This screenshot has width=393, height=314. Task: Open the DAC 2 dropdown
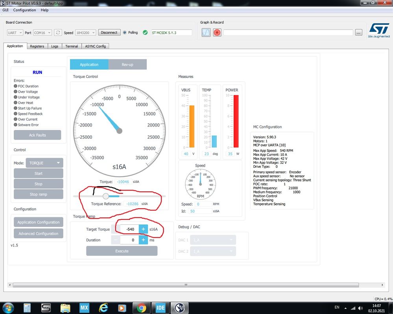click(213, 251)
